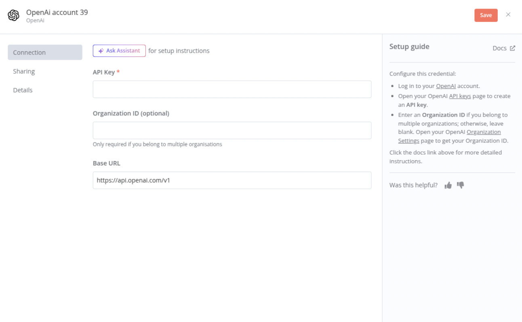Open Ask Assistant for setup instructions
Image resolution: width=522 pixels, height=322 pixels.
119,50
